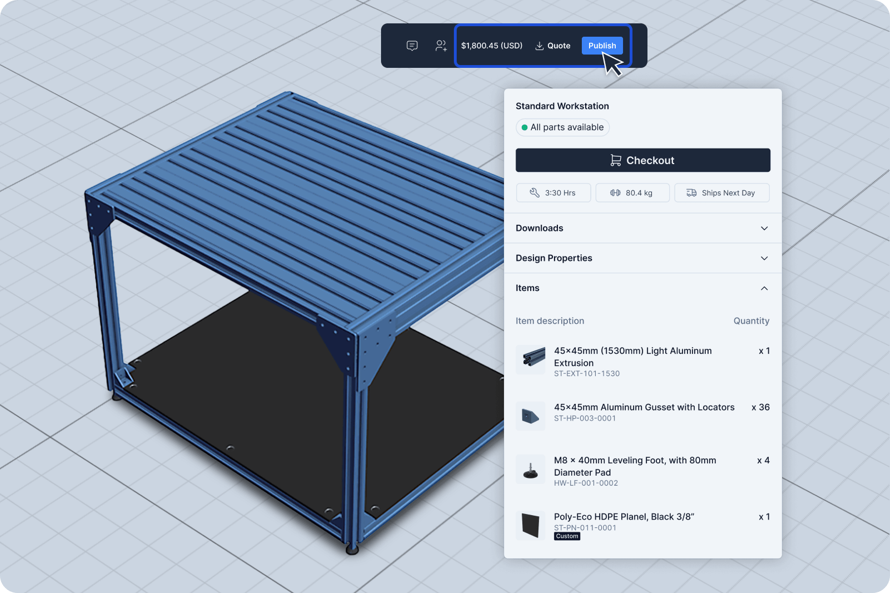Click the green availability status dot
The image size is (890, 593).
(x=525, y=127)
